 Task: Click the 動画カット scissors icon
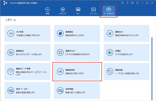click(x=110, y=33)
